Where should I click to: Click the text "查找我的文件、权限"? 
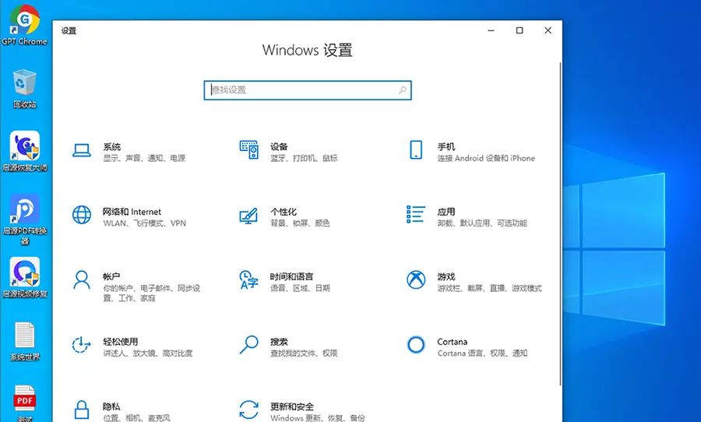[x=304, y=353]
